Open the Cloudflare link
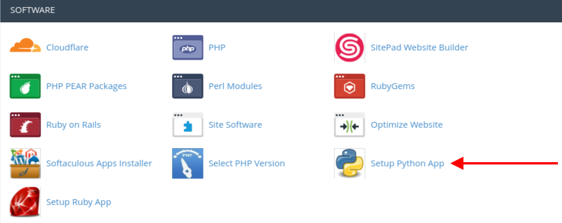This screenshot has height=223, width=562. [x=67, y=47]
